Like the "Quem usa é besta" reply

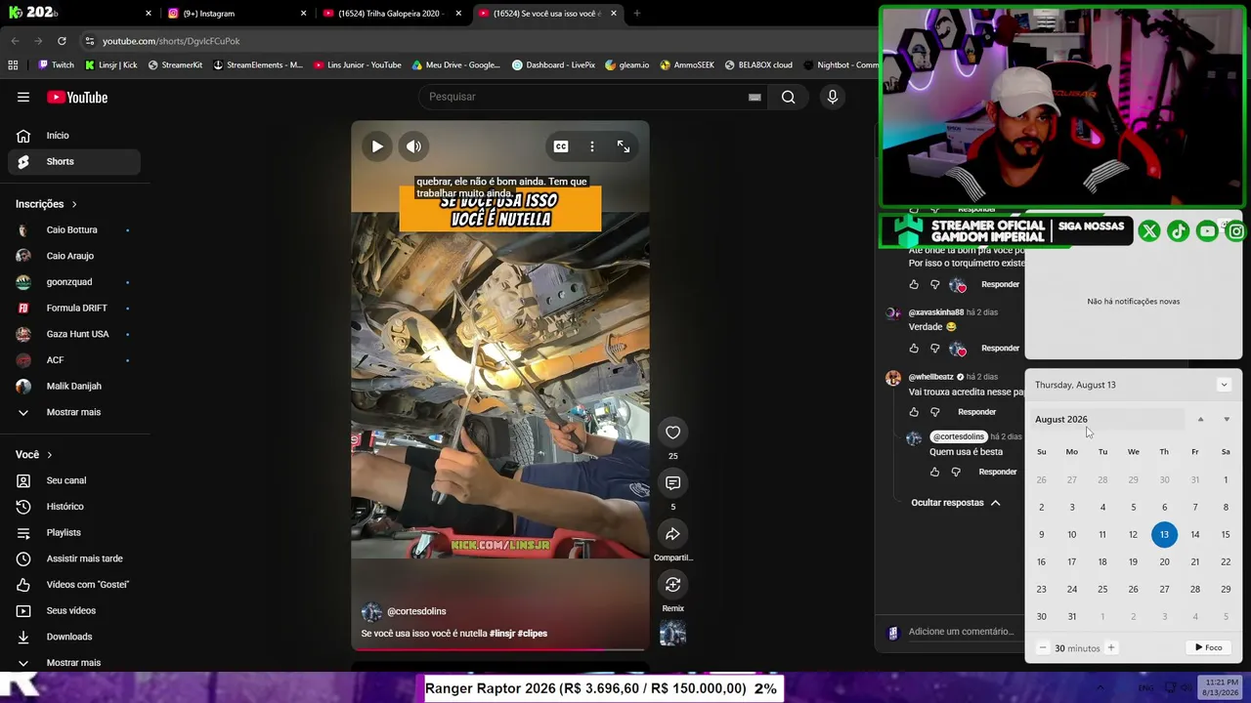[934, 473]
